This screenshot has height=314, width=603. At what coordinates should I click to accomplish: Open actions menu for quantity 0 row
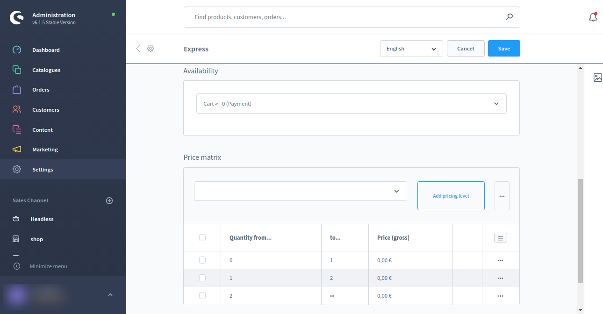coord(501,260)
